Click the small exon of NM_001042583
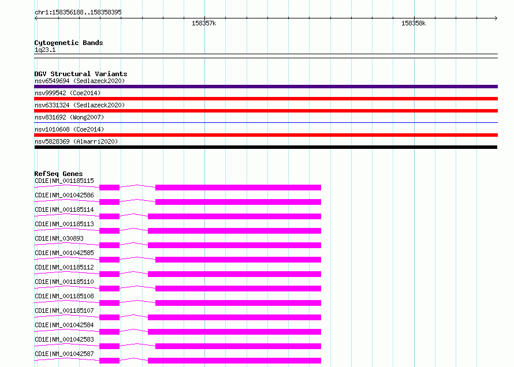 click(x=110, y=346)
